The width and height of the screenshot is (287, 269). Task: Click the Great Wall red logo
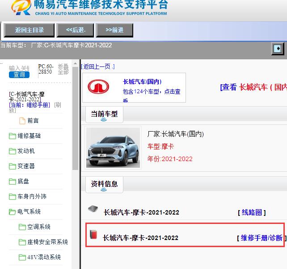pos(98,87)
